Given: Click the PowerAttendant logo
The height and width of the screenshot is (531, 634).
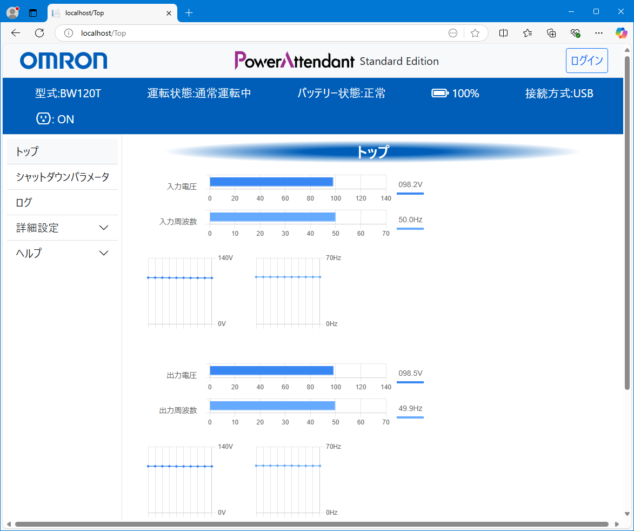Looking at the screenshot, I should [x=295, y=61].
